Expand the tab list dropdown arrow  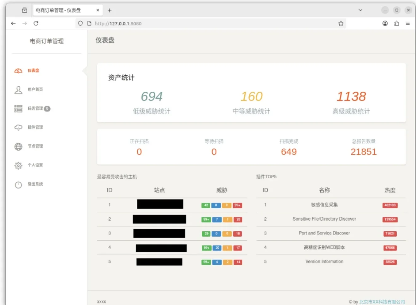(360, 10)
